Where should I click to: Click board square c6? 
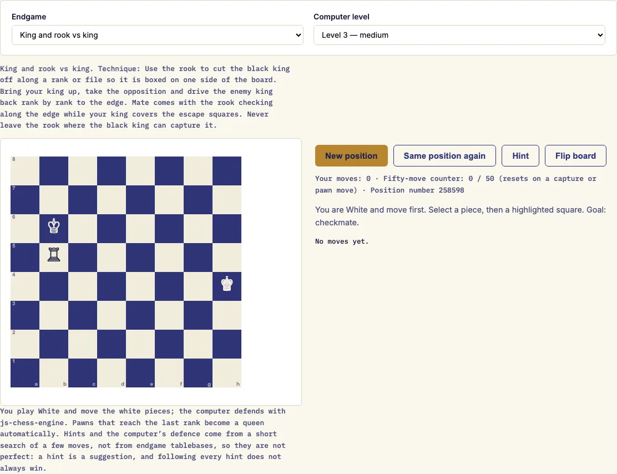coord(83,229)
